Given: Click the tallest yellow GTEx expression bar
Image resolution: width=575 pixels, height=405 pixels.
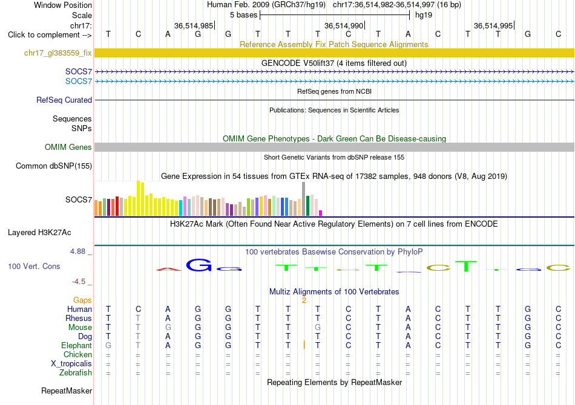Looking at the screenshot, I should pyautogui.click(x=138, y=198).
